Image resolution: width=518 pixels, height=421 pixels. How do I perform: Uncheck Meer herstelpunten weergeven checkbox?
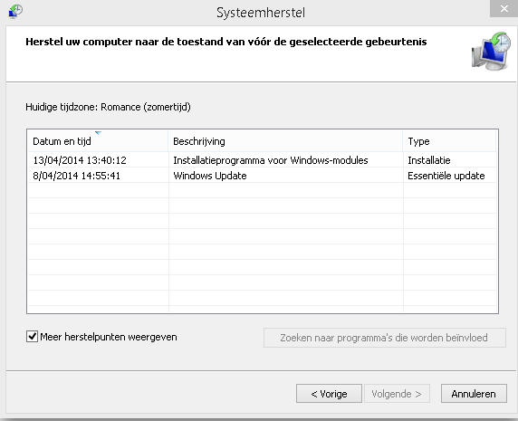tap(32, 337)
